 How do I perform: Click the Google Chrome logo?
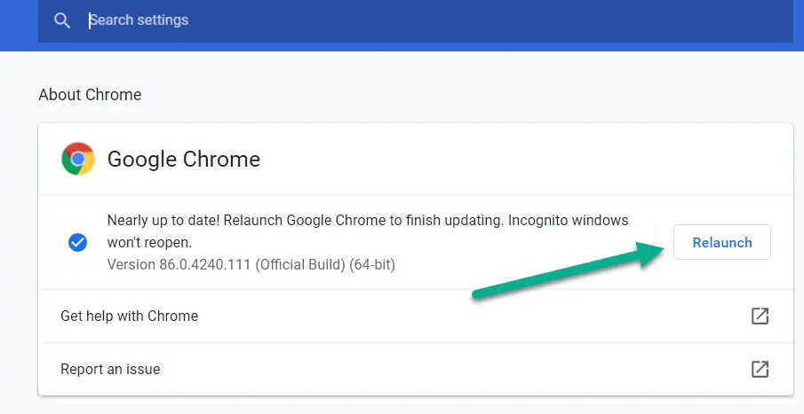[x=78, y=159]
